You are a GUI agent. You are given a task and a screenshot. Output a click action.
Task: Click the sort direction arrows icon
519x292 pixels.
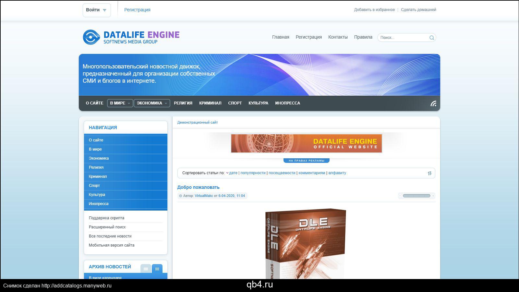[429, 173]
